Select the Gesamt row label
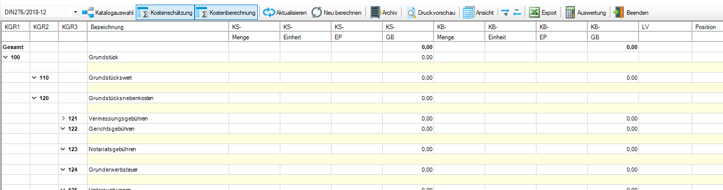This screenshot has height=190, width=723. click(x=13, y=47)
